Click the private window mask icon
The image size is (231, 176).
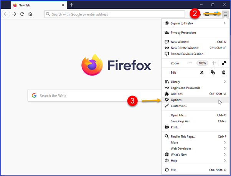pos(167,48)
